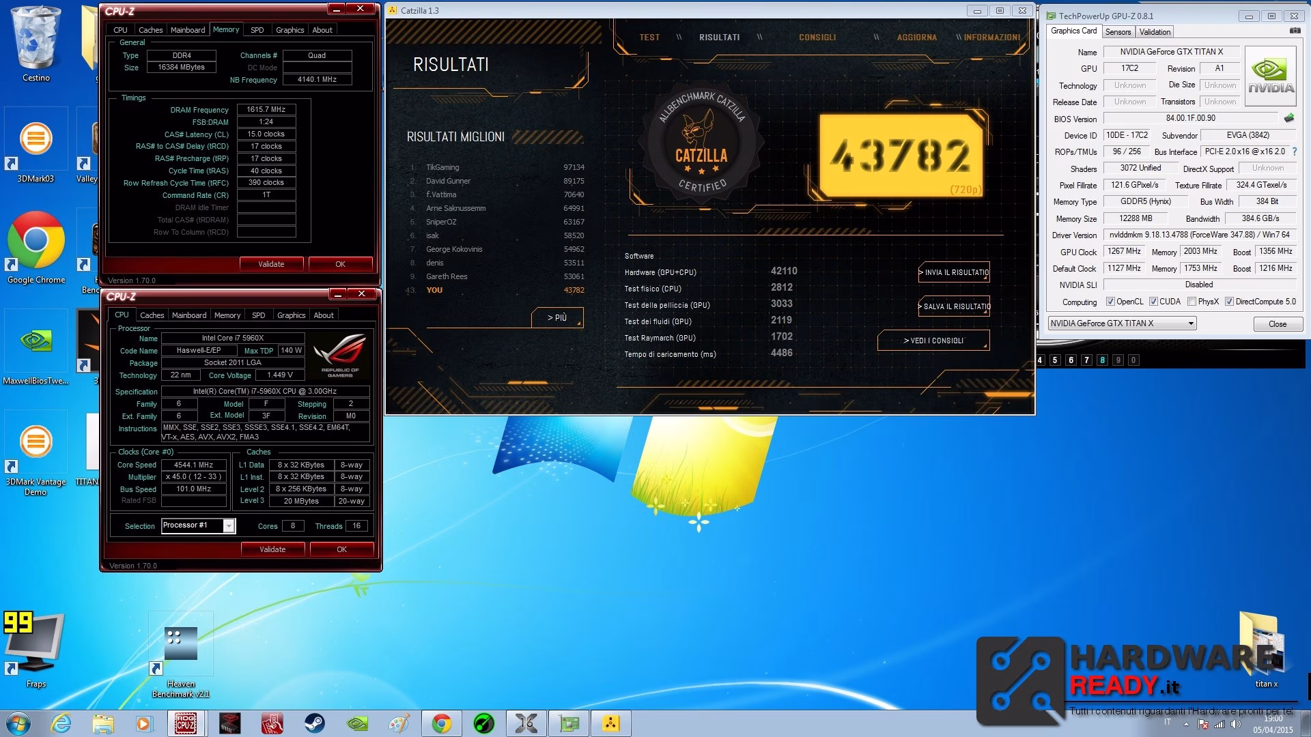1311x737 pixels.
Task: Click the red memory chip taskbar icon
Action: click(230, 723)
